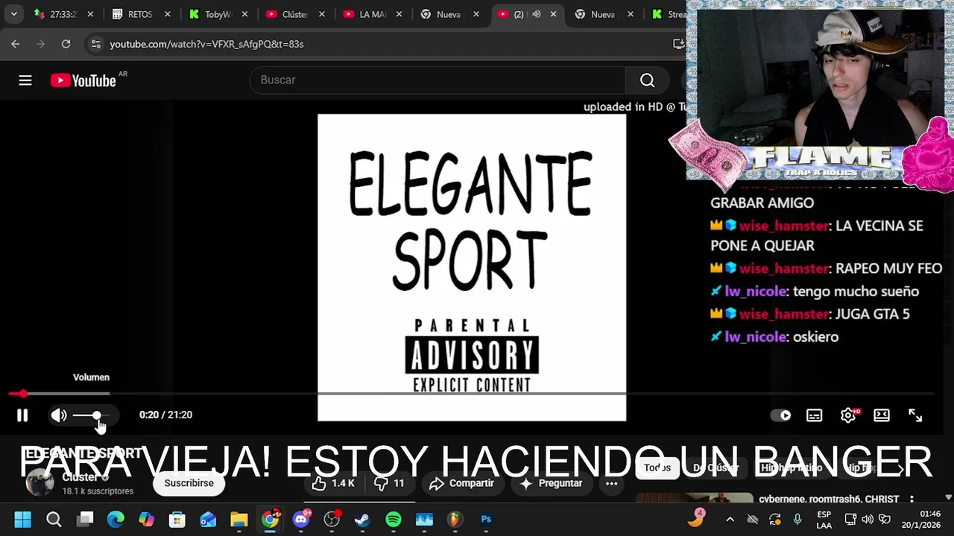Viewport: 954px width, 536px height.
Task: Launch Microsoft Edge from the taskbar
Action: [116, 519]
